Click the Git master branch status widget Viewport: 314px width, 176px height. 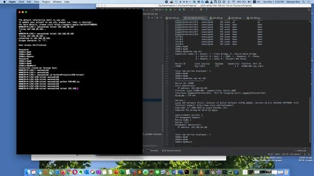[295, 154]
